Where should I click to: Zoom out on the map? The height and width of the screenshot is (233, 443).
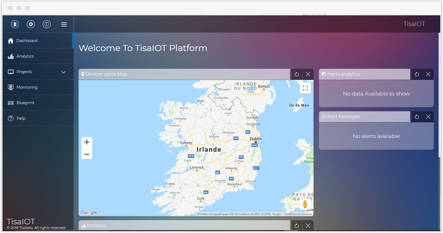pyautogui.click(x=87, y=154)
